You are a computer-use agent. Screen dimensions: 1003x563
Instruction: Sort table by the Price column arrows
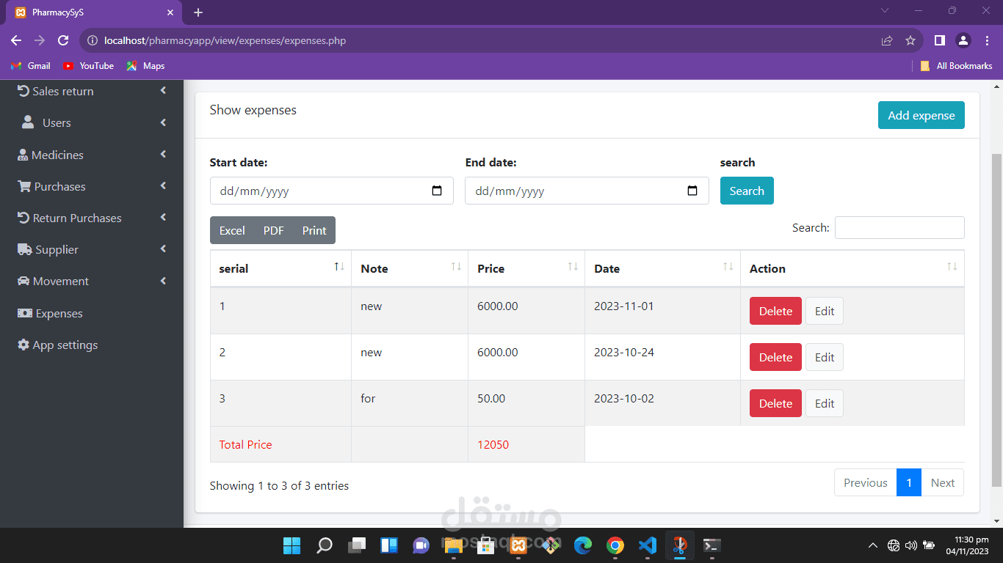click(x=573, y=267)
